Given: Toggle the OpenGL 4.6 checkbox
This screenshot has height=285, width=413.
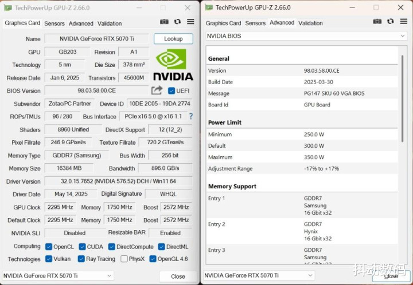Looking at the screenshot, I should [x=153, y=259].
